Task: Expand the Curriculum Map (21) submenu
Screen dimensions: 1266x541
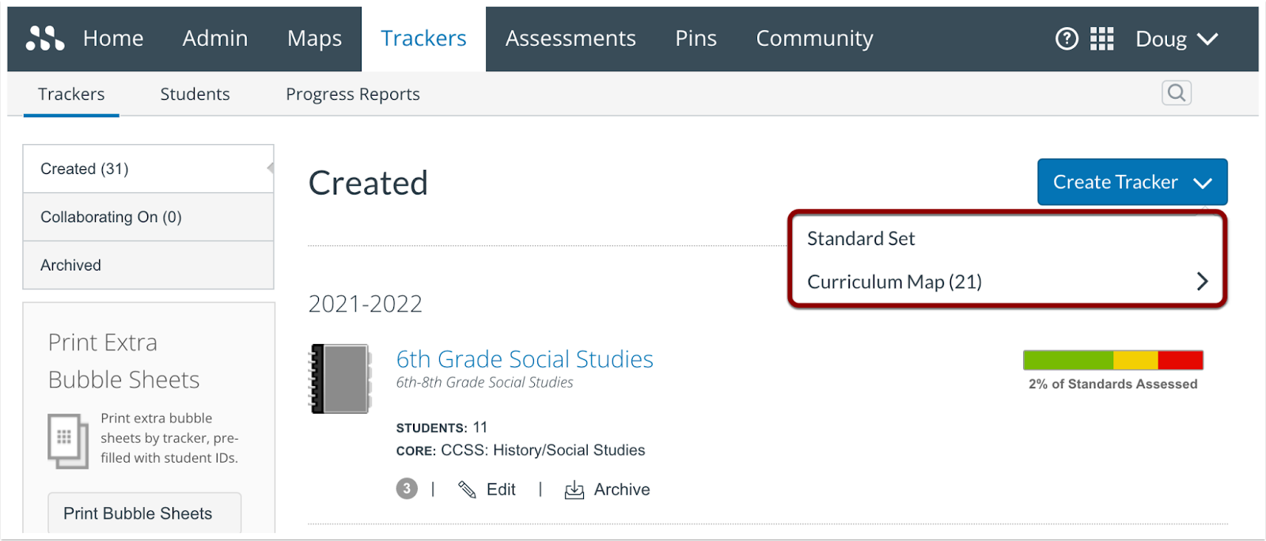Action: pyautogui.click(x=1007, y=282)
